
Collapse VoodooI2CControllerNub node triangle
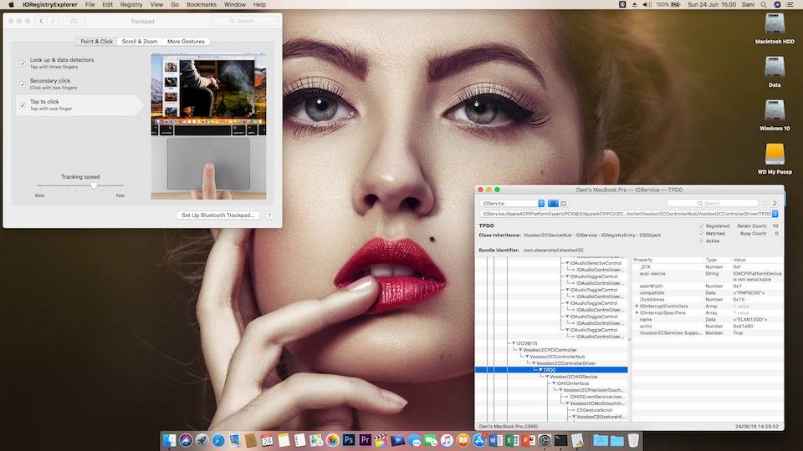(527, 357)
